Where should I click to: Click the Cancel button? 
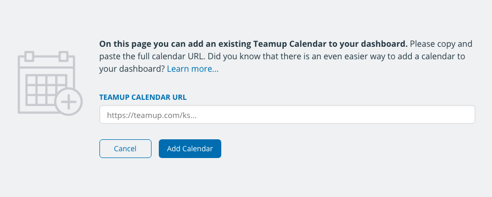point(125,149)
